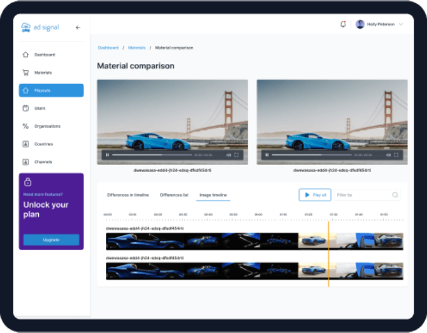The image size is (427, 333).
Task: Open the notifications bell
Action: (343, 24)
